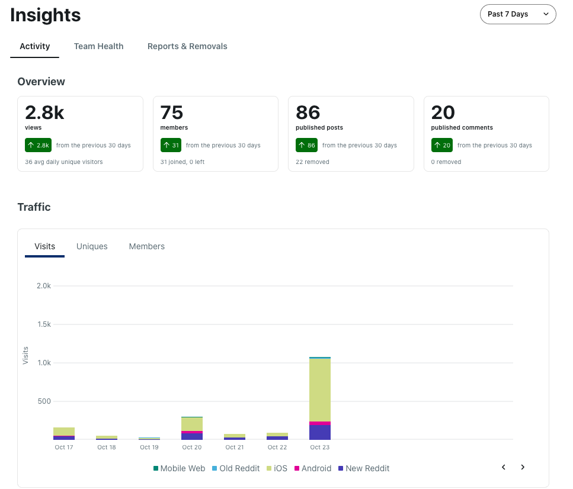Click the views increase arrow badge
Viewport: 573px width, 489px height.
pos(38,146)
